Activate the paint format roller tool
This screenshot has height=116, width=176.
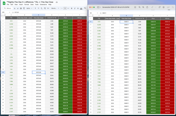tap(24, 8)
